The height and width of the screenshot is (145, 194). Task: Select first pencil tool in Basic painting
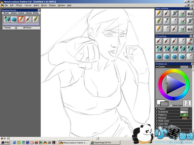pos(159,14)
